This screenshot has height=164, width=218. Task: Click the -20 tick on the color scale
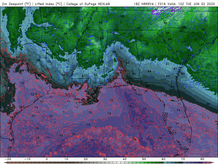tap(8, 159)
